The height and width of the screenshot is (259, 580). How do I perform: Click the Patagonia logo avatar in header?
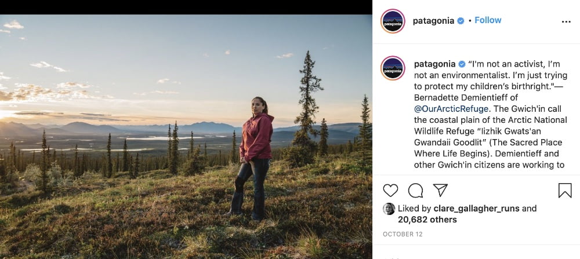(x=393, y=21)
